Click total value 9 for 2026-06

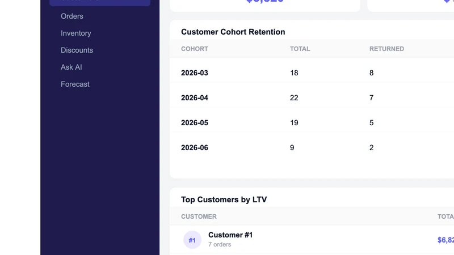click(292, 148)
